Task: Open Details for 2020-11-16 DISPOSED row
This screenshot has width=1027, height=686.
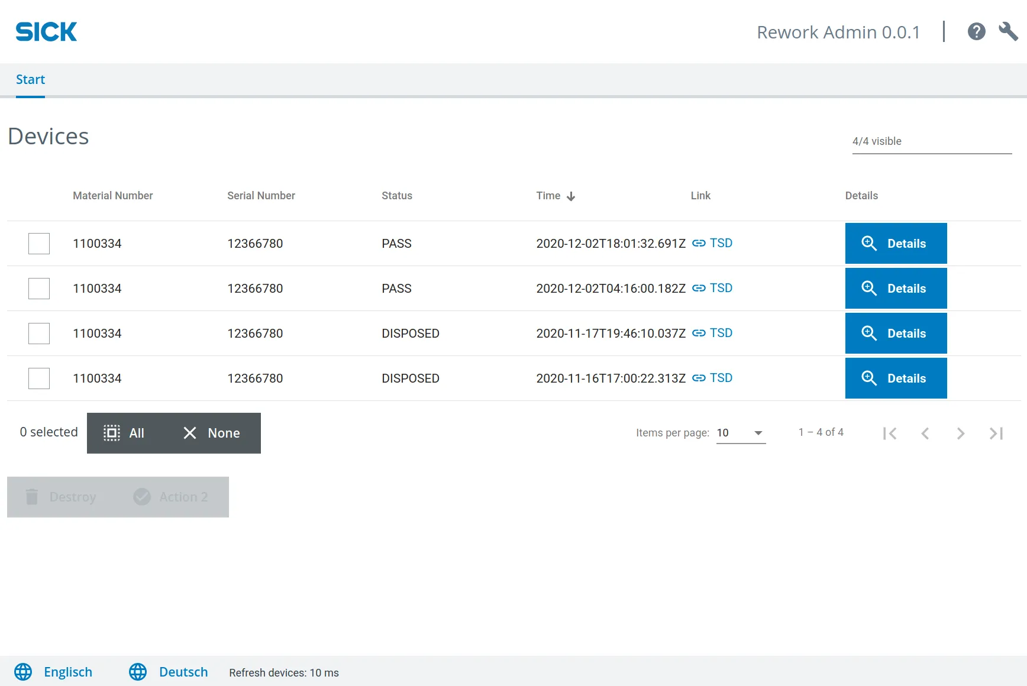Action: click(896, 378)
